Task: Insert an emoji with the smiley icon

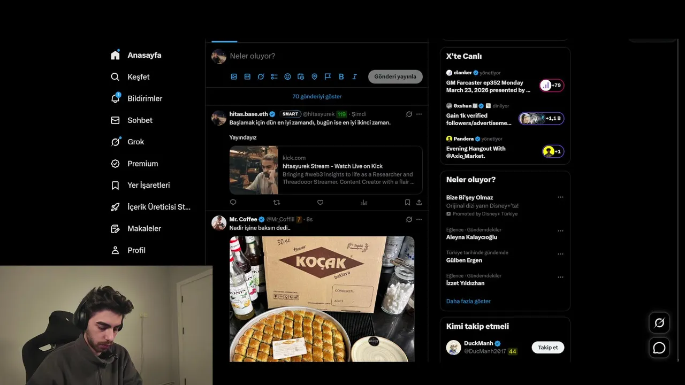Action: [x=287, y=76]
